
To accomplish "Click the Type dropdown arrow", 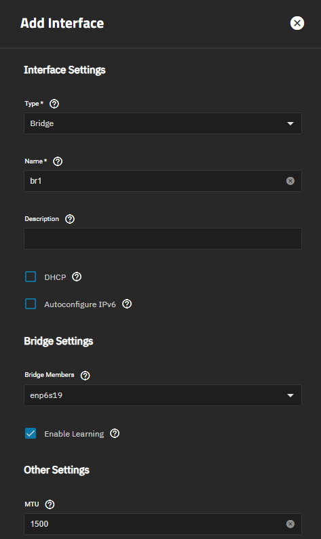I will click(290, 123).
